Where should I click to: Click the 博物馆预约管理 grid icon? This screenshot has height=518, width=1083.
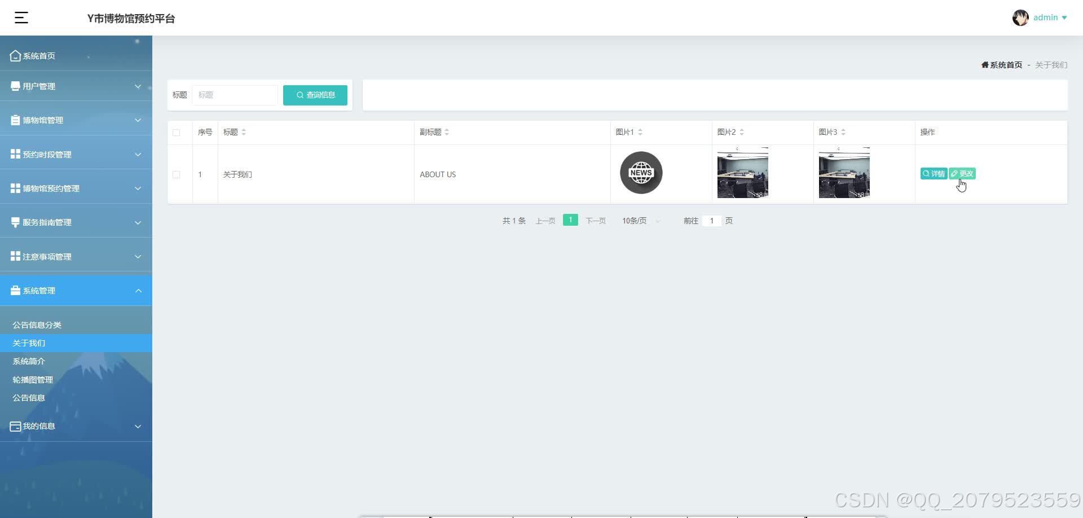click(x=15, y=188)
